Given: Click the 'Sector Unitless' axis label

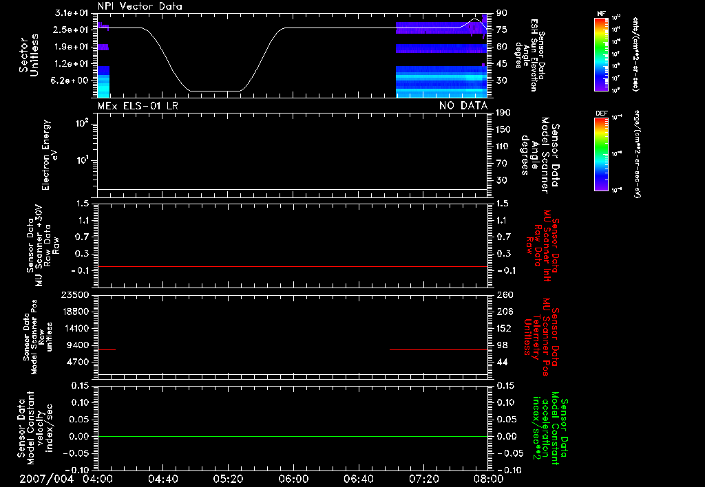Looking at the screenshot, I should (x=29, y=55).
